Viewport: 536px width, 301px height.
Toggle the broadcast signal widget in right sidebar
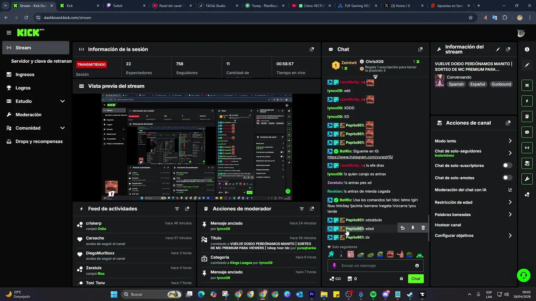pyautogui.click(x=527, y=148)
